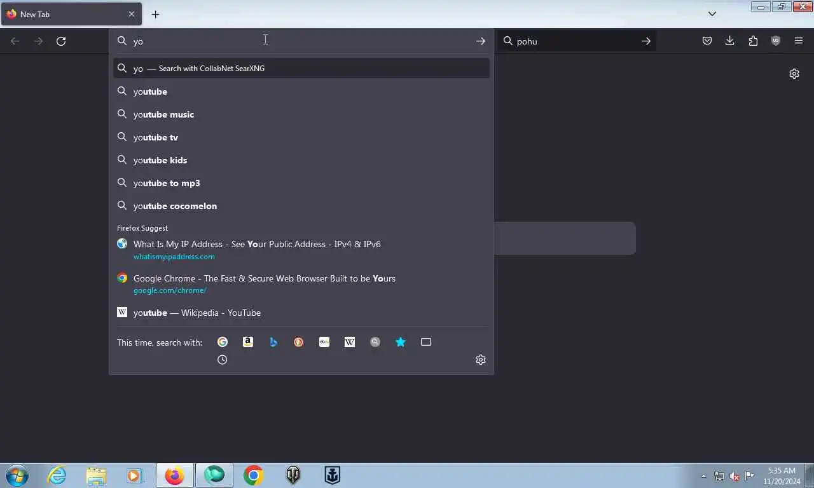Click the address bar go arrow
814x488 pixels.
click(481, 41)
